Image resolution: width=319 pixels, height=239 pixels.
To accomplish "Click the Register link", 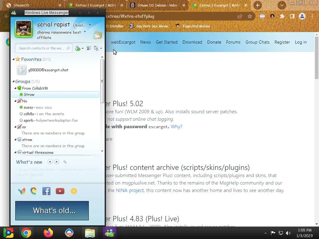I will (282, 42).
